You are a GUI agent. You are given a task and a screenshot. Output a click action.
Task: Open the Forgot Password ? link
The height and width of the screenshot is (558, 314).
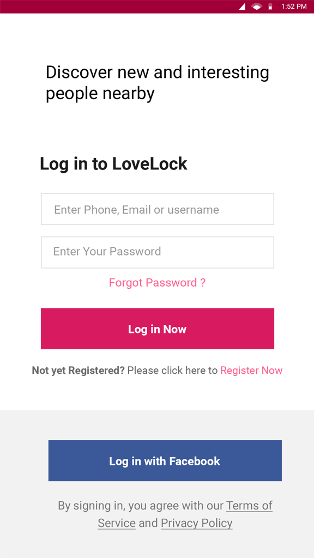pos(157,283)
